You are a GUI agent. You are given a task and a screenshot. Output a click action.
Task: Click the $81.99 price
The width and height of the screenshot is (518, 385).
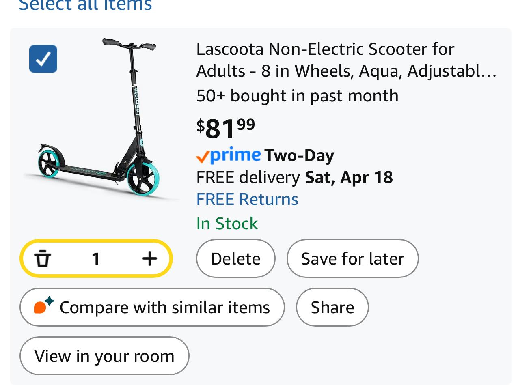pos(226,127)
